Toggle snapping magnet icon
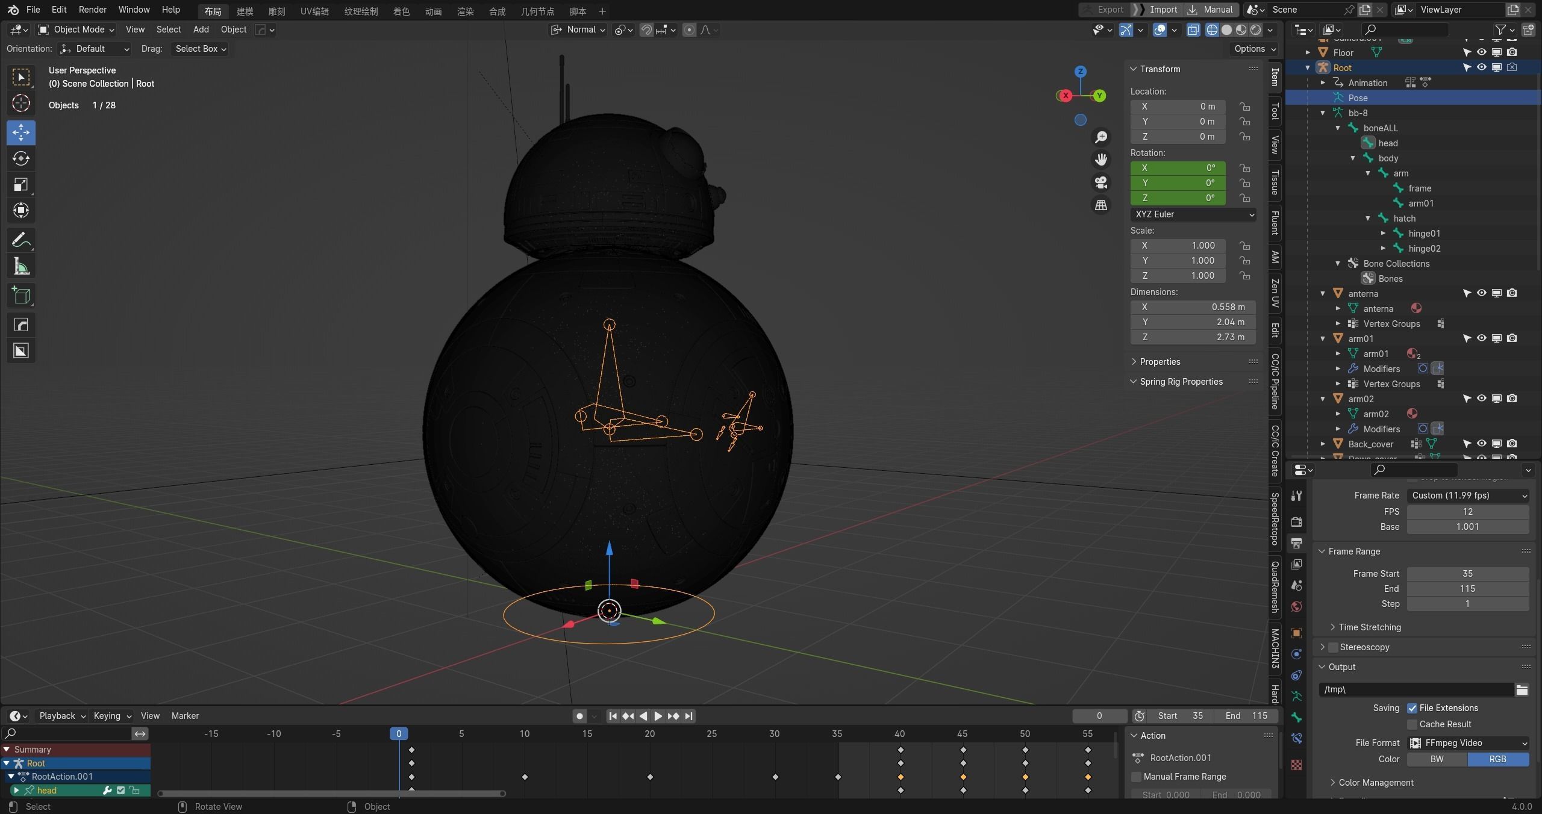This screenshot has height=814, width=1542. click(x=646, y=30)
